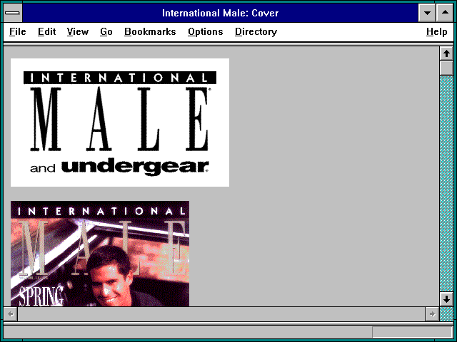Screen dimensions: 457x342
Task: Click the International Male: Cover title bar
Action: click(221, 13)
